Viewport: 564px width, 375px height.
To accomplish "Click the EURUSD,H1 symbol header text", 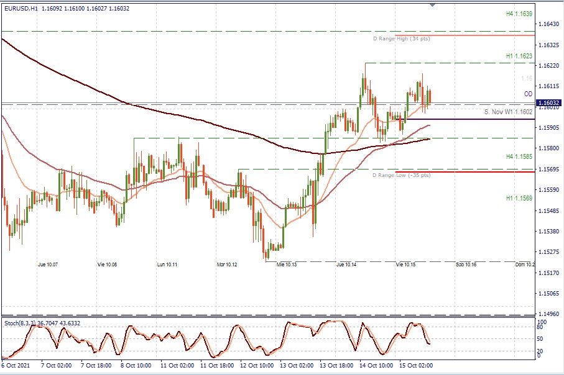I will tap(21, 8).
